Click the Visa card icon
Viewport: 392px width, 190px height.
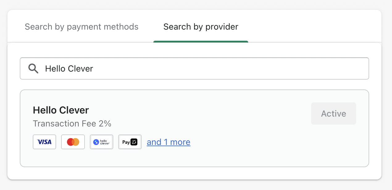(x=44, y=142)
